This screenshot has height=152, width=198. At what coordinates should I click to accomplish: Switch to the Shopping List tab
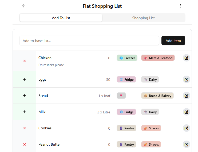pyautogui.click(x=143, y=18)
